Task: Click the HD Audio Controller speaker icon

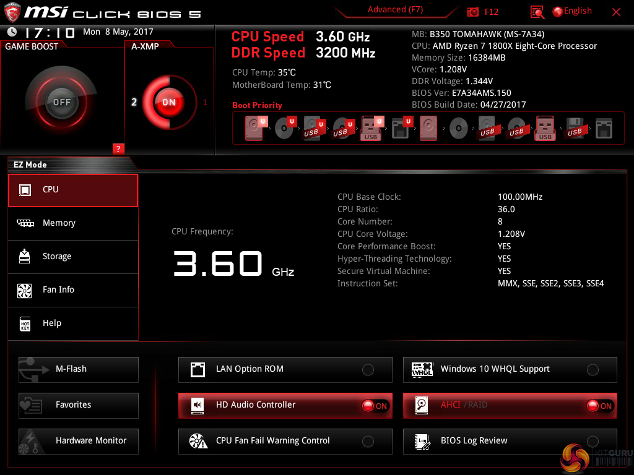Action: click(198, 405)
